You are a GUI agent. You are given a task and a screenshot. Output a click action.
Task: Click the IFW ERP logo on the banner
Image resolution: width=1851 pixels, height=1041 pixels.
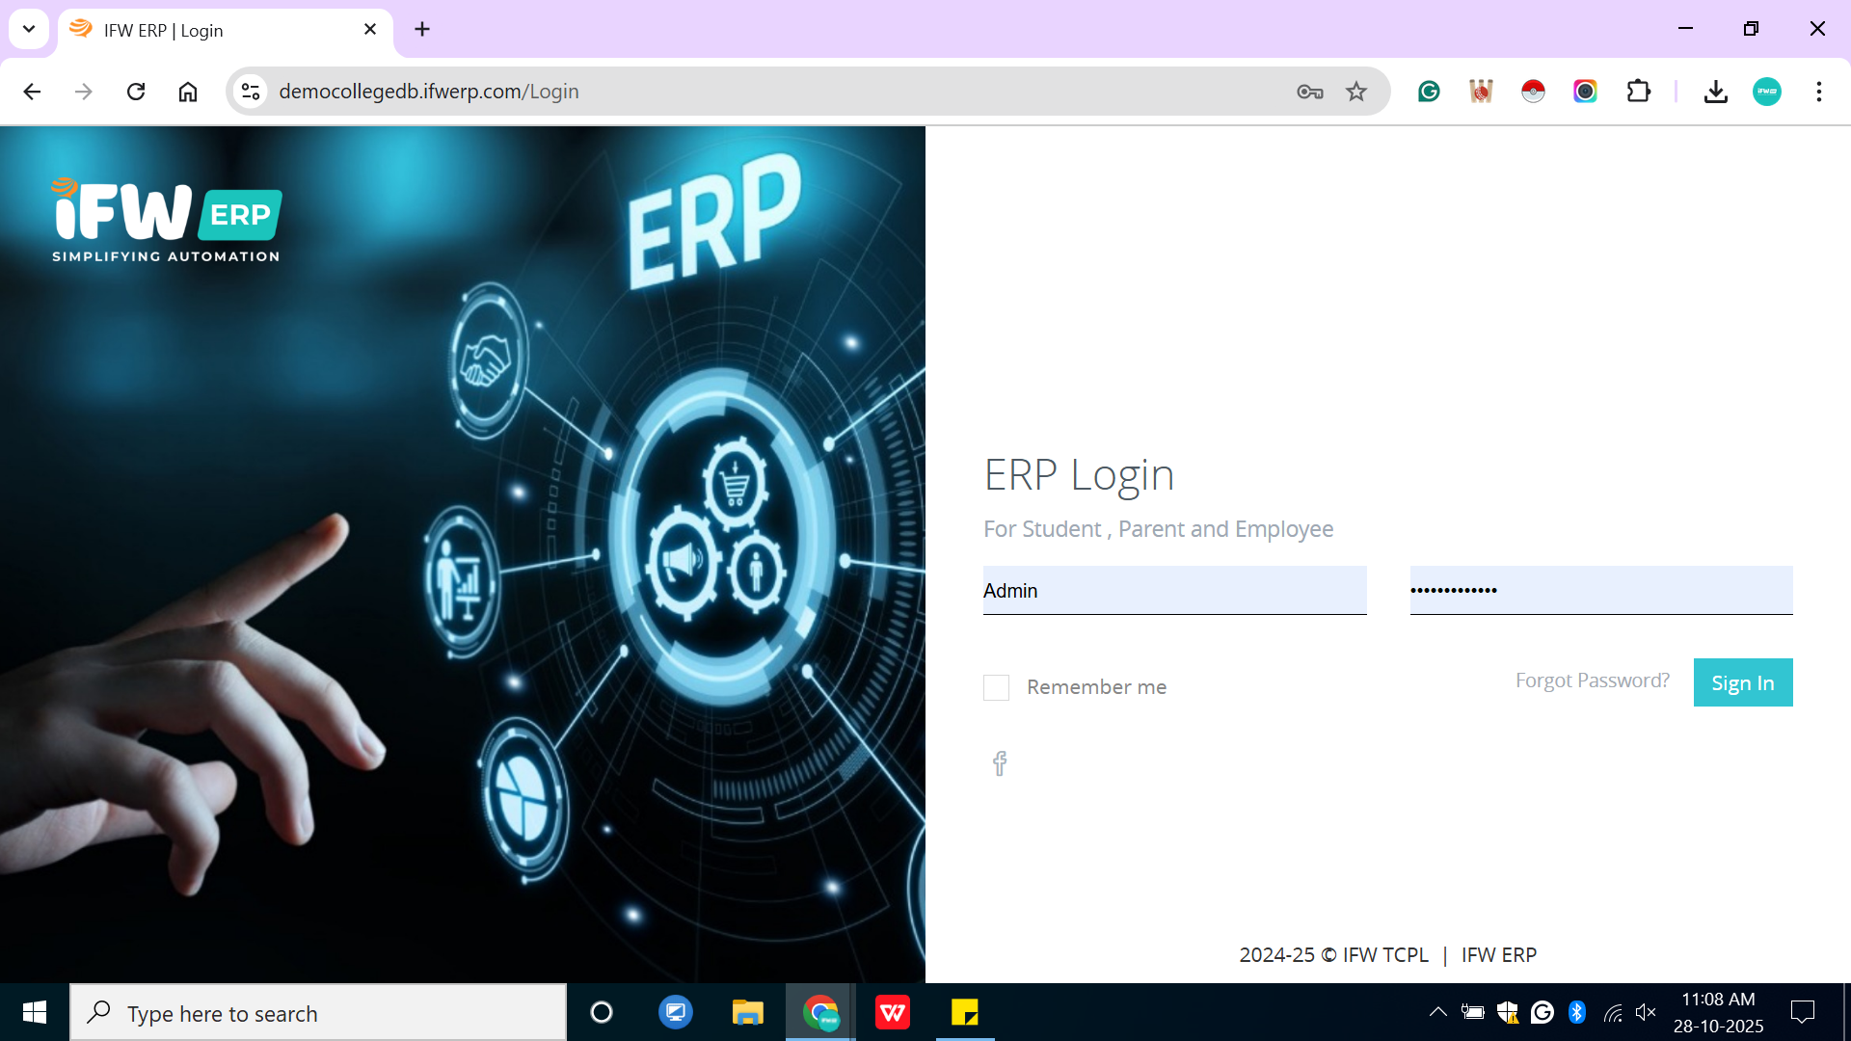(166, 220)
